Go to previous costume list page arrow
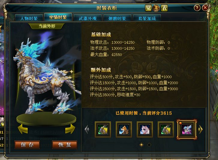The image size is (218, 160). tap(87, 129)
